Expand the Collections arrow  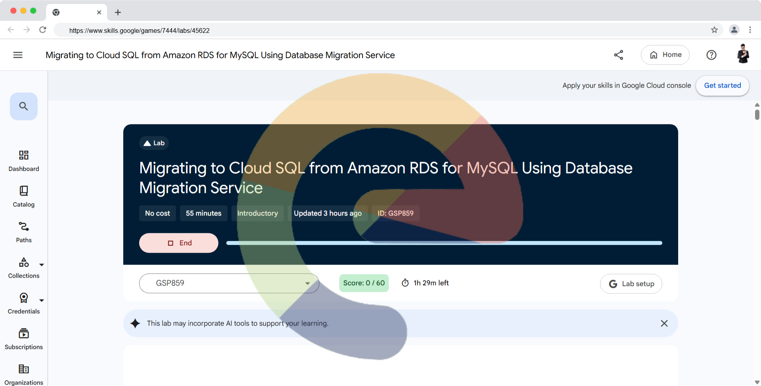(42, 265)
